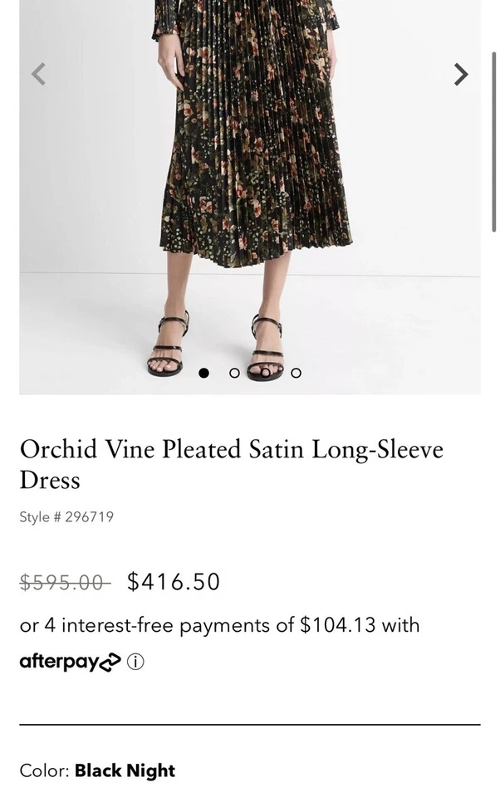Select the first filled carousel dot

[203, 373]
